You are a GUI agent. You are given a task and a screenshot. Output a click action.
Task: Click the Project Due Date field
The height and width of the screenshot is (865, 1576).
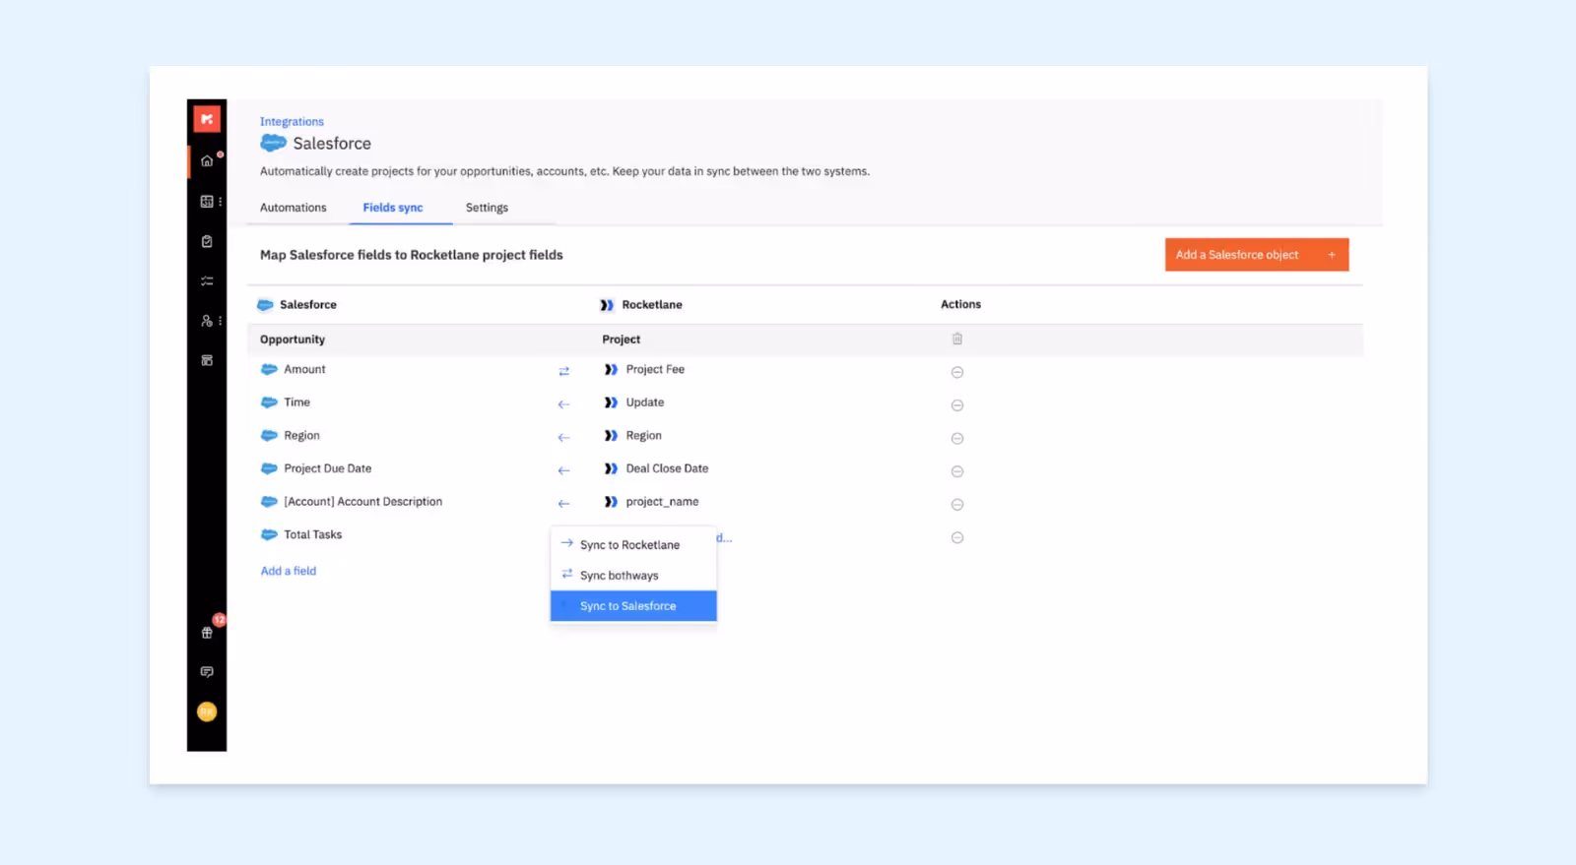click(328, 468)
